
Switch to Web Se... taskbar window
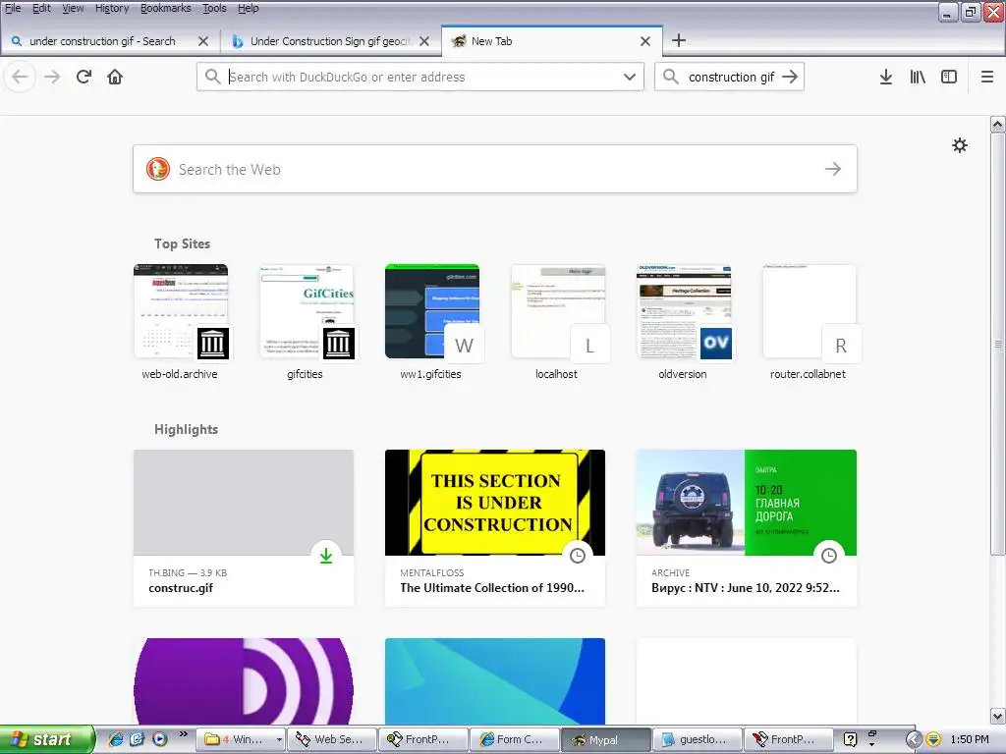pos(332,740)
